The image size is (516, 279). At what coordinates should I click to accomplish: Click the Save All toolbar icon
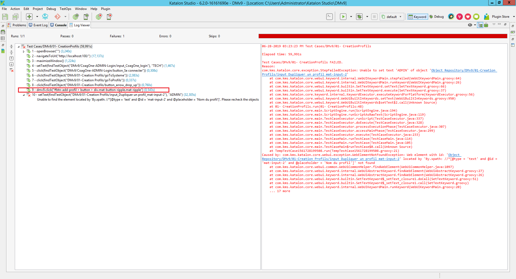(16, 17)
